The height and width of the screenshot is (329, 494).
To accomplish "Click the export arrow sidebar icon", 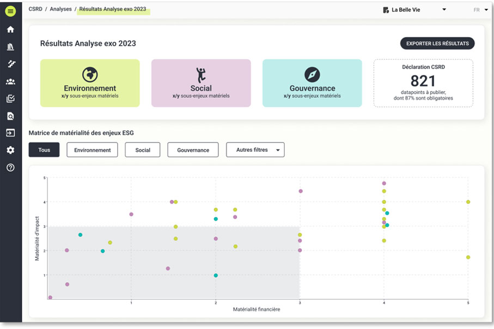I will click(10, 133).
